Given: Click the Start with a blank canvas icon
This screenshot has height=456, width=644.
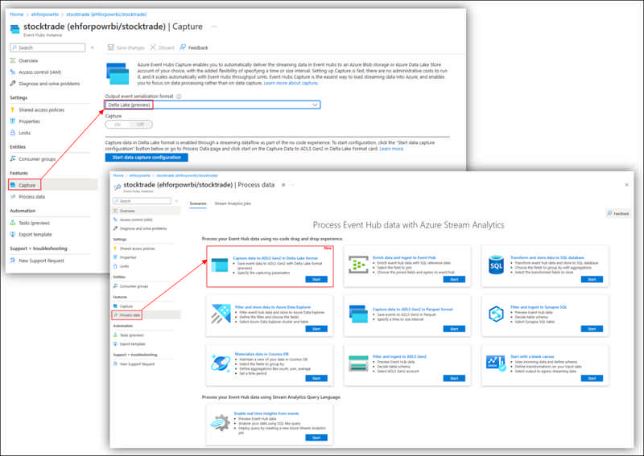Looking at the screenshot, I should 496,364.
